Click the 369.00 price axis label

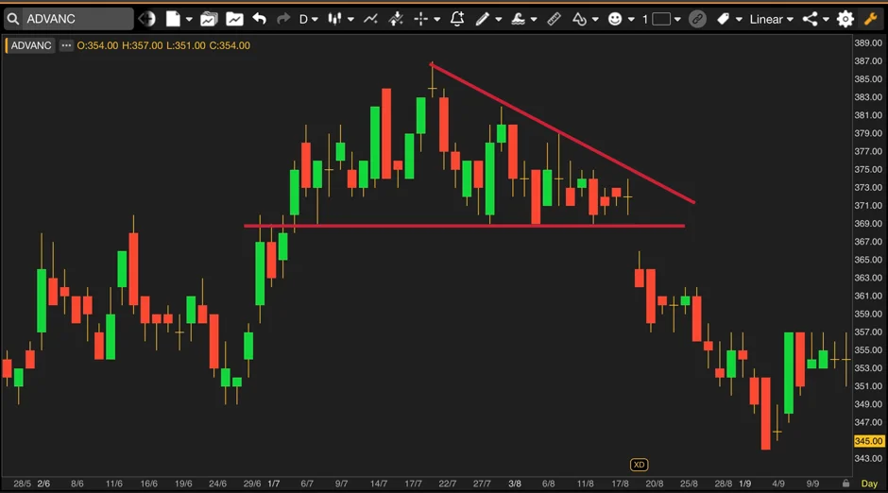point(868,224)
